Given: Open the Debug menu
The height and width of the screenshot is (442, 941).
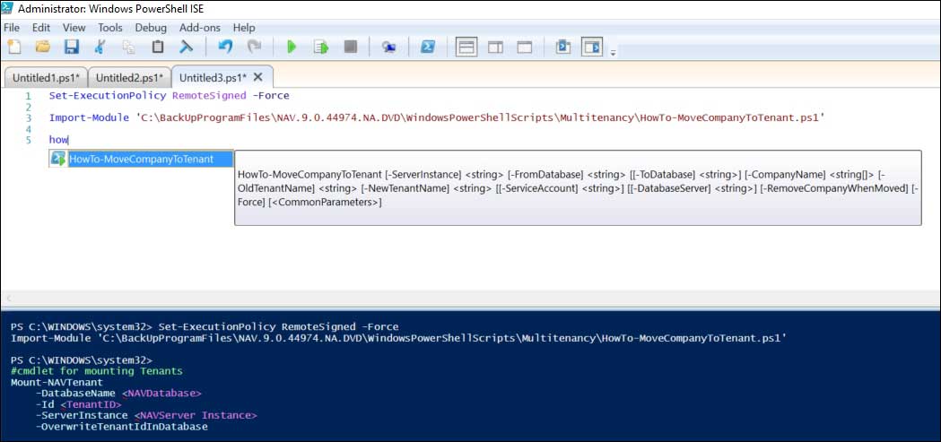Looking at the screenshot, I should [x=151, y=28].
